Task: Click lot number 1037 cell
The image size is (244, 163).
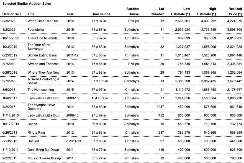Action: coord(160,107)
